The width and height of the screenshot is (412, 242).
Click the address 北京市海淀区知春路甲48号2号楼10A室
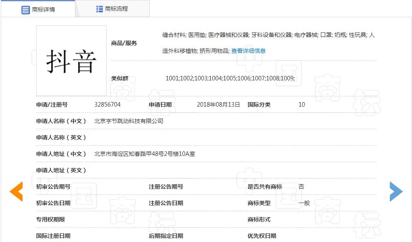[145, 154]
